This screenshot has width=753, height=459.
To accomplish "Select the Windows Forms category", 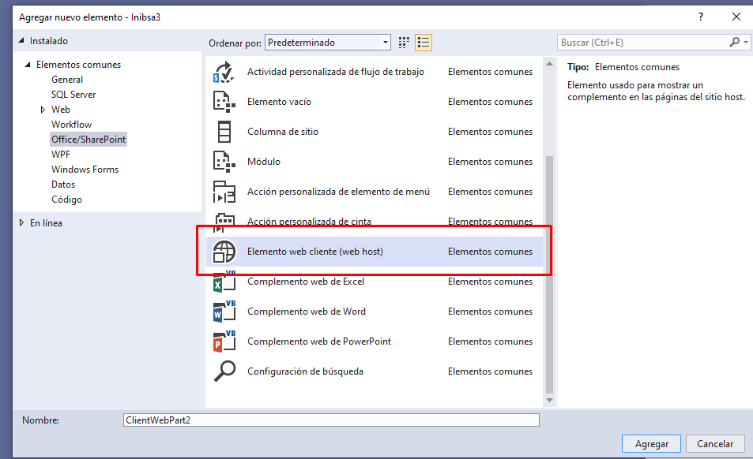I will [x=85, y=170].
